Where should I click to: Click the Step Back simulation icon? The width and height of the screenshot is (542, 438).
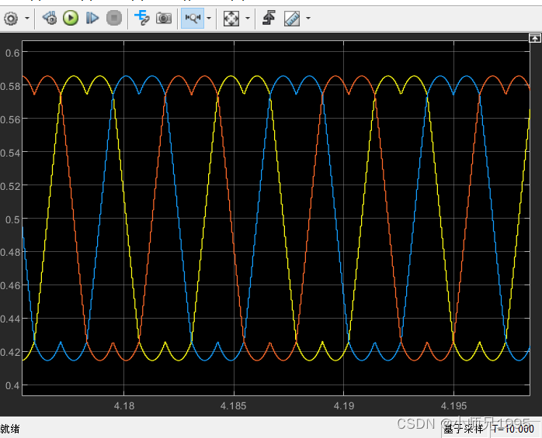coord(50,18)
